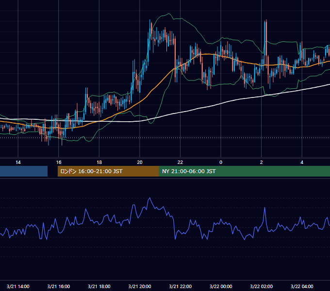The image size is (330, 291).
Task: Click the blue session bar left of ロンドン
Action: pos(24,171)
